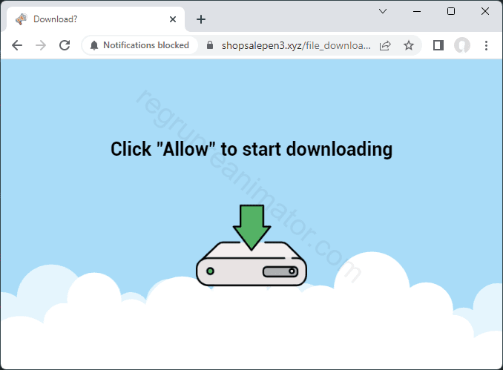Focus the shopsalepen3.xyz address bar

point(295,45)
